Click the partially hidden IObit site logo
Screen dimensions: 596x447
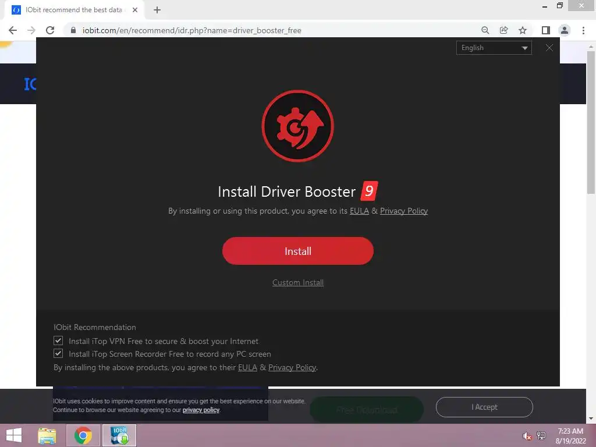coord(30,84)
